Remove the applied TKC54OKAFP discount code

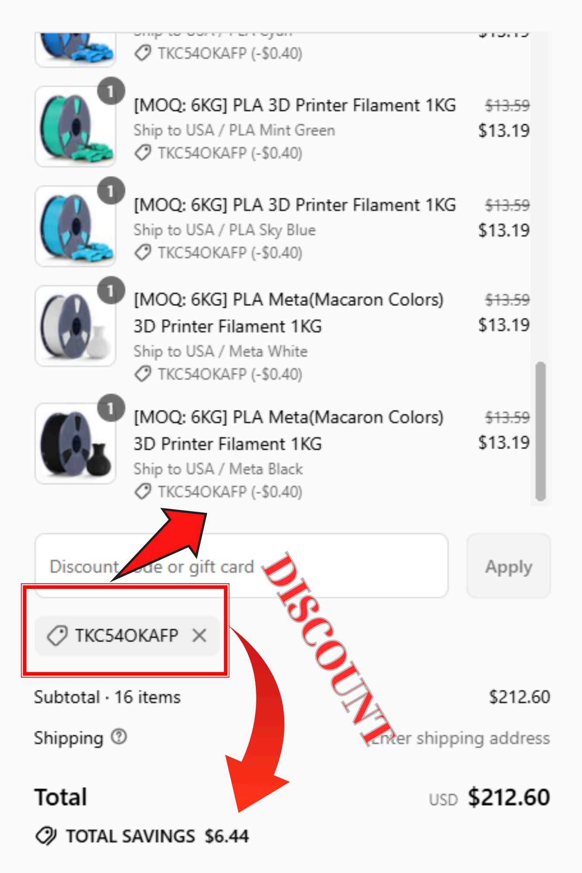[199, 636]
